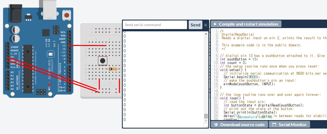Click the A0 analog pin label

[x=12, y=72]
